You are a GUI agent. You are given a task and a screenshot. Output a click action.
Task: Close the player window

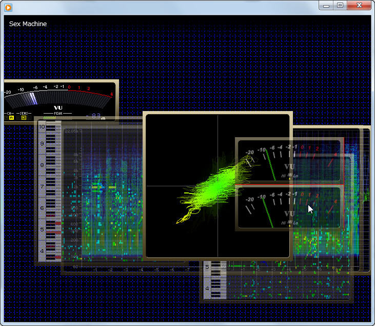point(359,6)
